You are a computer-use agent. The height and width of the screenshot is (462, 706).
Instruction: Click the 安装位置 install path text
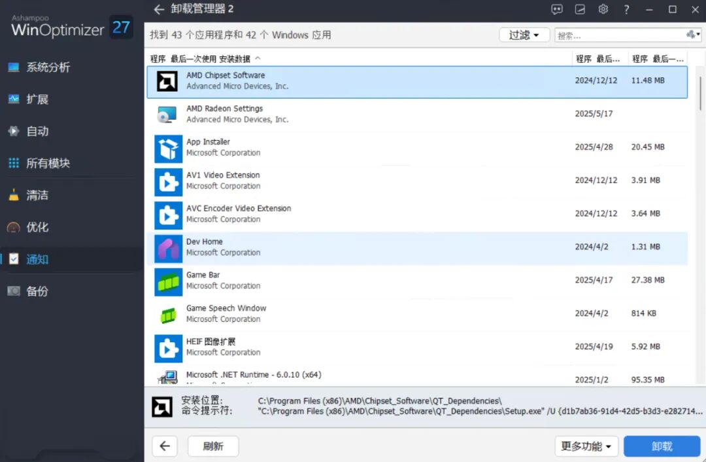(380, 400)
